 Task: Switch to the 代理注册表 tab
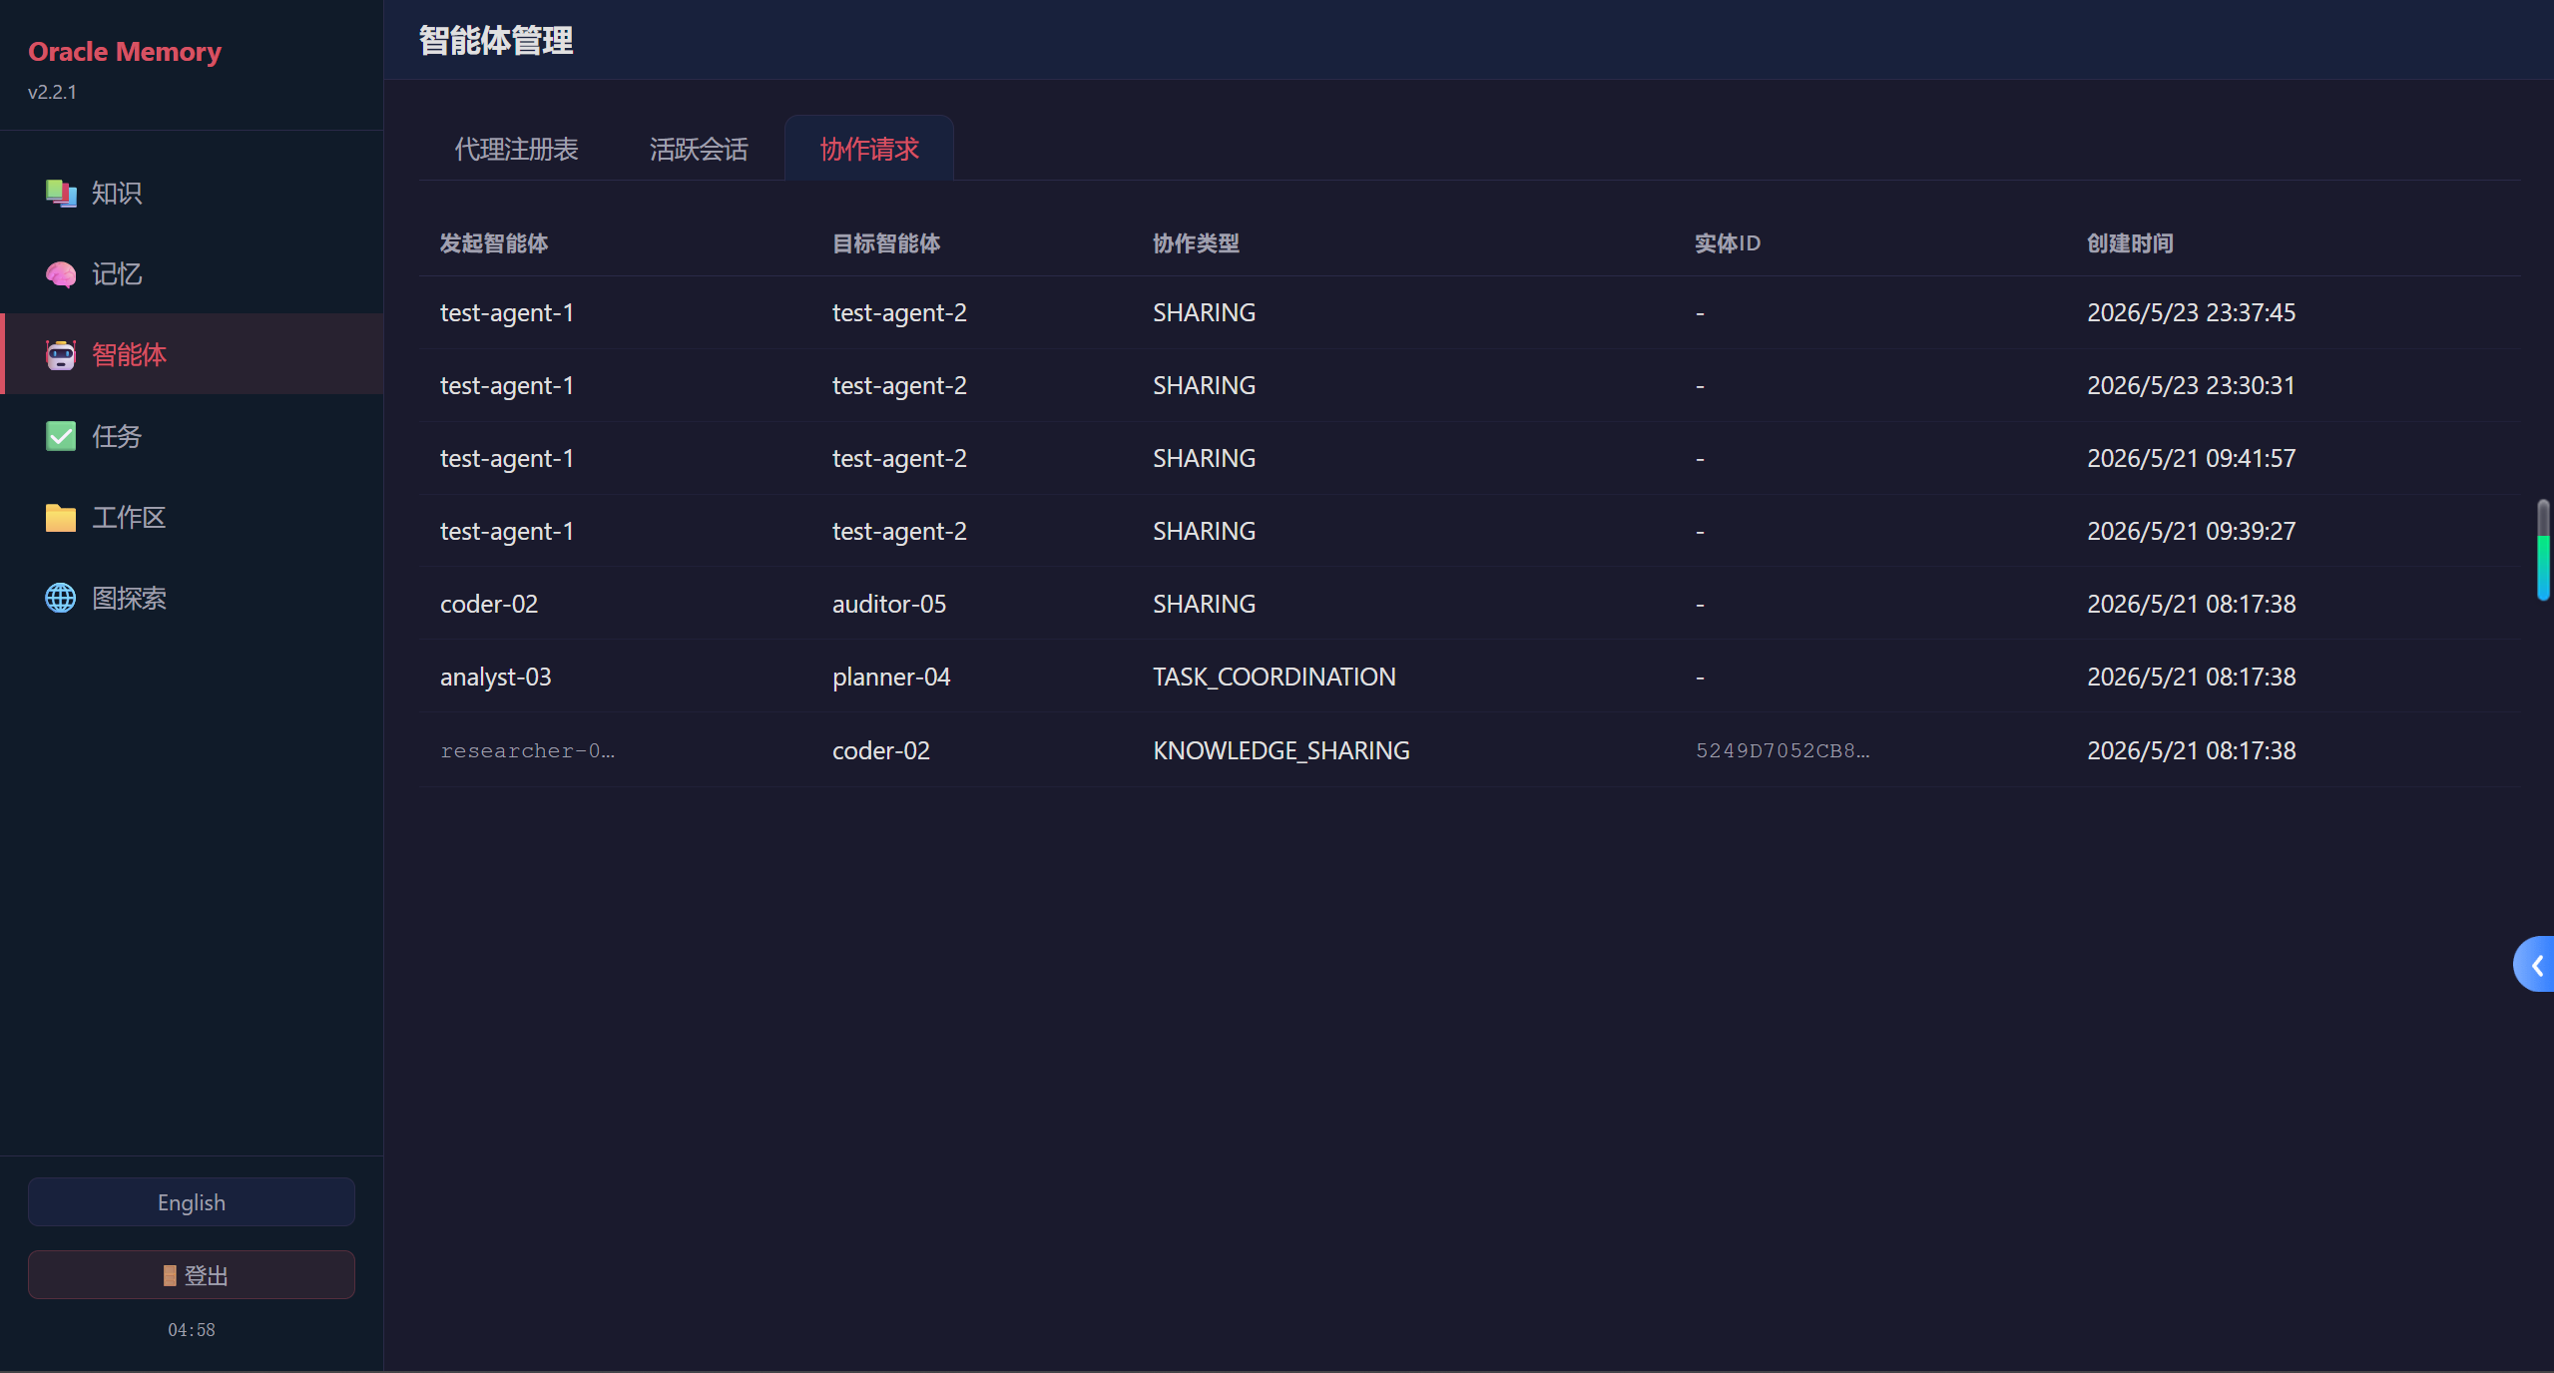(516, 149)
